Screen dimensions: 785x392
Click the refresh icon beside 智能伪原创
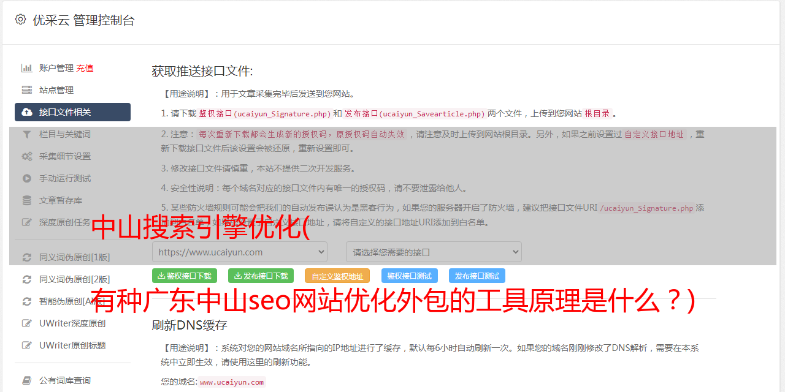pyautogui.click(x=27, y=301)
